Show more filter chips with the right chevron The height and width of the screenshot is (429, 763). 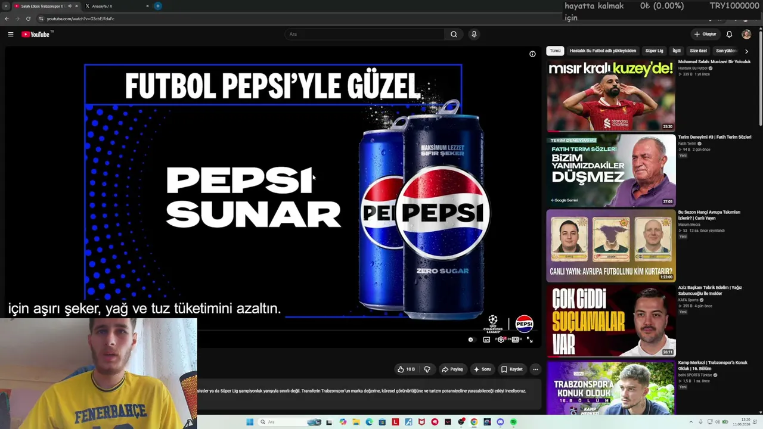pyautogui.click(x=746, y=51)
